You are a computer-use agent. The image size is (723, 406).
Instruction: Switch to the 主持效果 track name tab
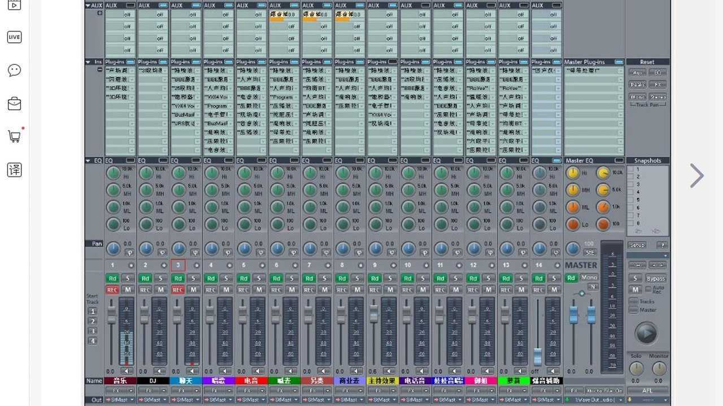[x=382, y=381]
